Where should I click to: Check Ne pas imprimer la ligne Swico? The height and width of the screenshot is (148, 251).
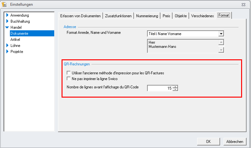point(69,79)
